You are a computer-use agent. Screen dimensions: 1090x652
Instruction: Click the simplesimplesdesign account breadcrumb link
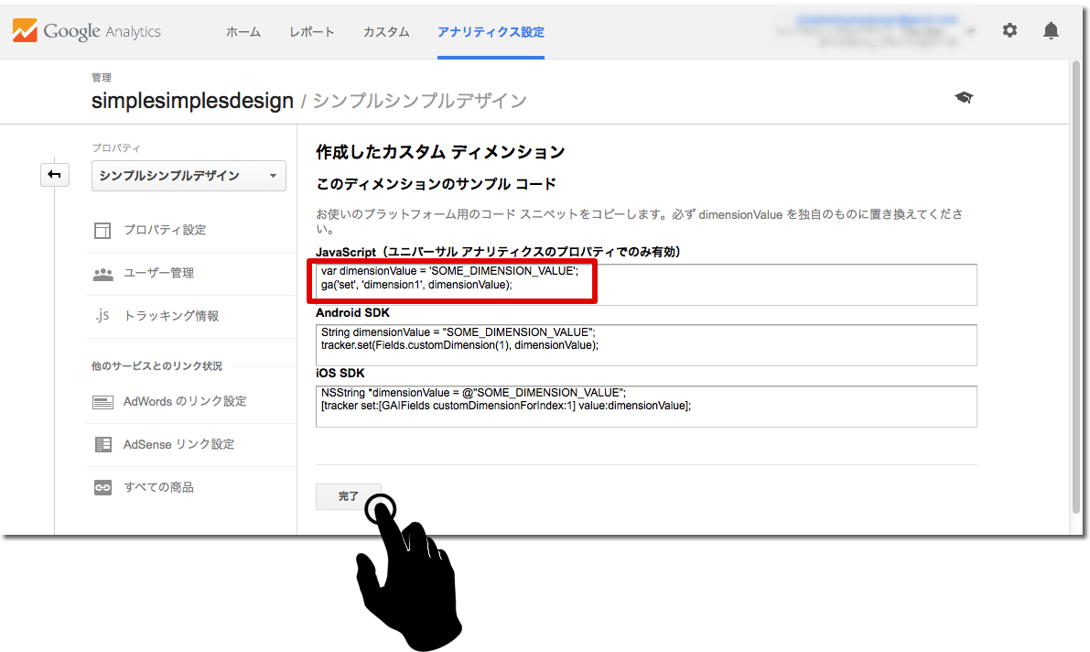pos(192,101)
